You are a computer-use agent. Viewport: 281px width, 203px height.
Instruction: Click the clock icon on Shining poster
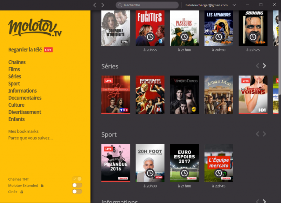253,37
